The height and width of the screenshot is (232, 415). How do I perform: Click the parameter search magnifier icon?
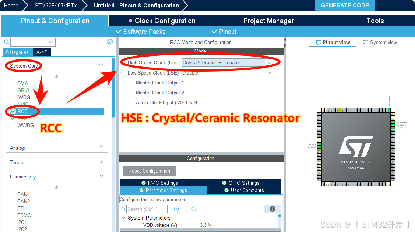click(123, 209)
